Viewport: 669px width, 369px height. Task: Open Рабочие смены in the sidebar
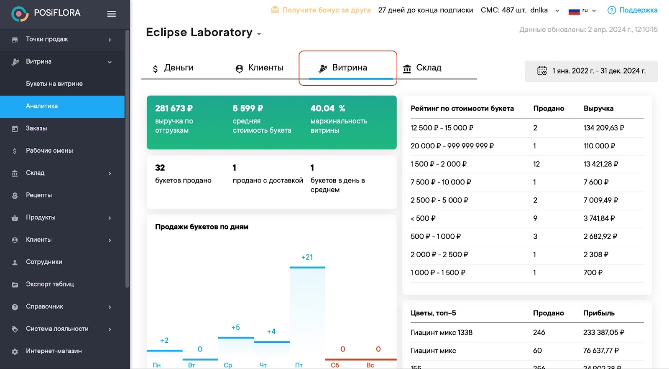click(62, 151)
